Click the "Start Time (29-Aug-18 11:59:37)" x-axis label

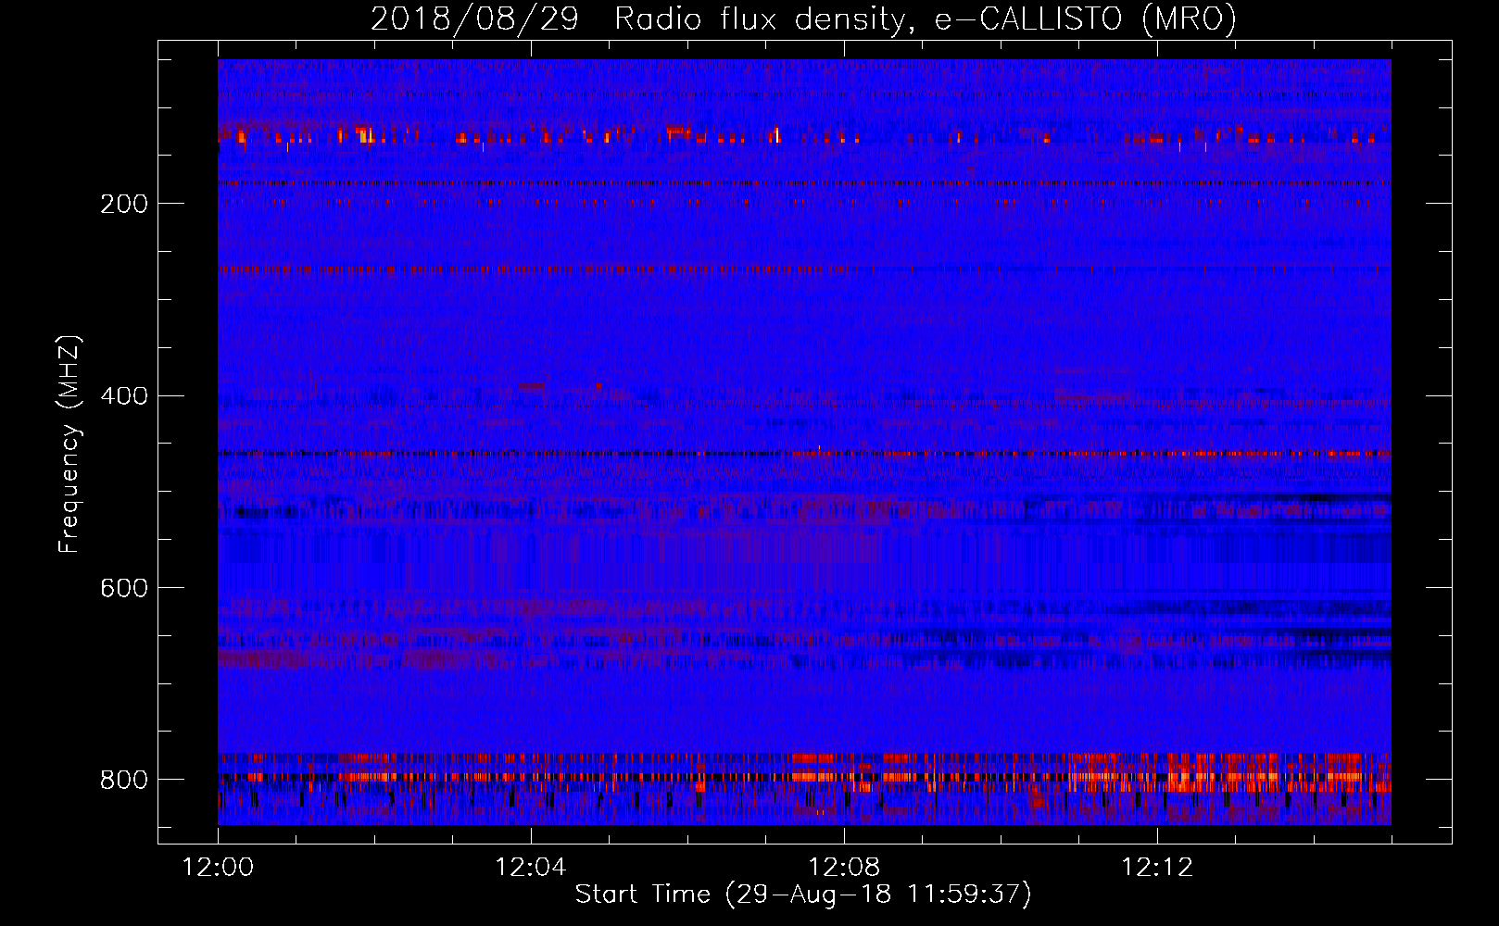tap(803, 895)
